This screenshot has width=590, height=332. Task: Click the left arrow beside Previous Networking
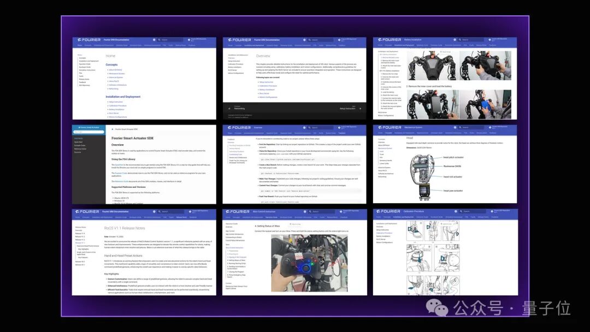click(x=229, y=108)
